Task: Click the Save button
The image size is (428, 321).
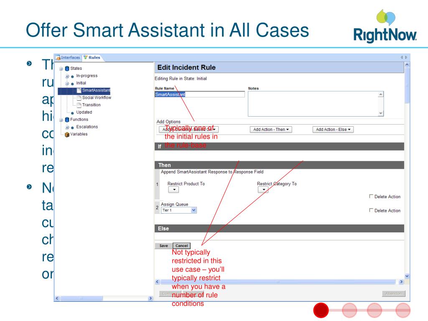Action: tap(164, 246)
